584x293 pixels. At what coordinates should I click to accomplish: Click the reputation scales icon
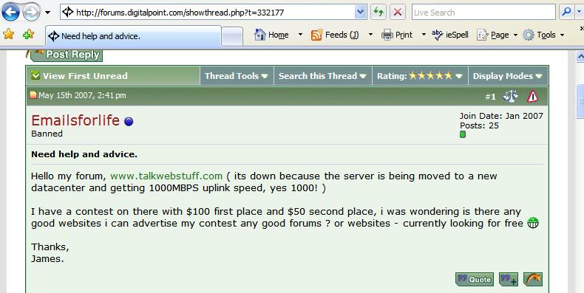click(511, 96)
